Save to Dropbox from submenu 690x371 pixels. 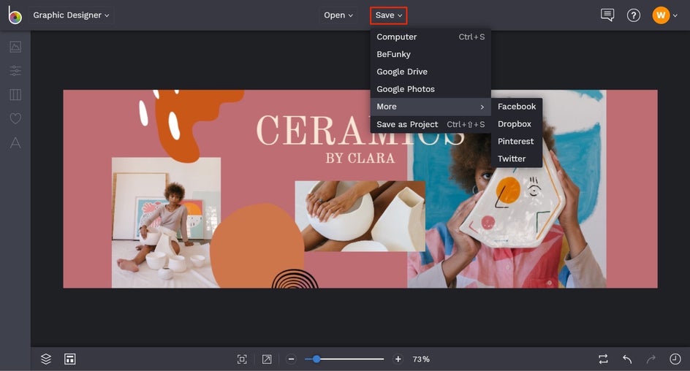click(x=517, y=124)
